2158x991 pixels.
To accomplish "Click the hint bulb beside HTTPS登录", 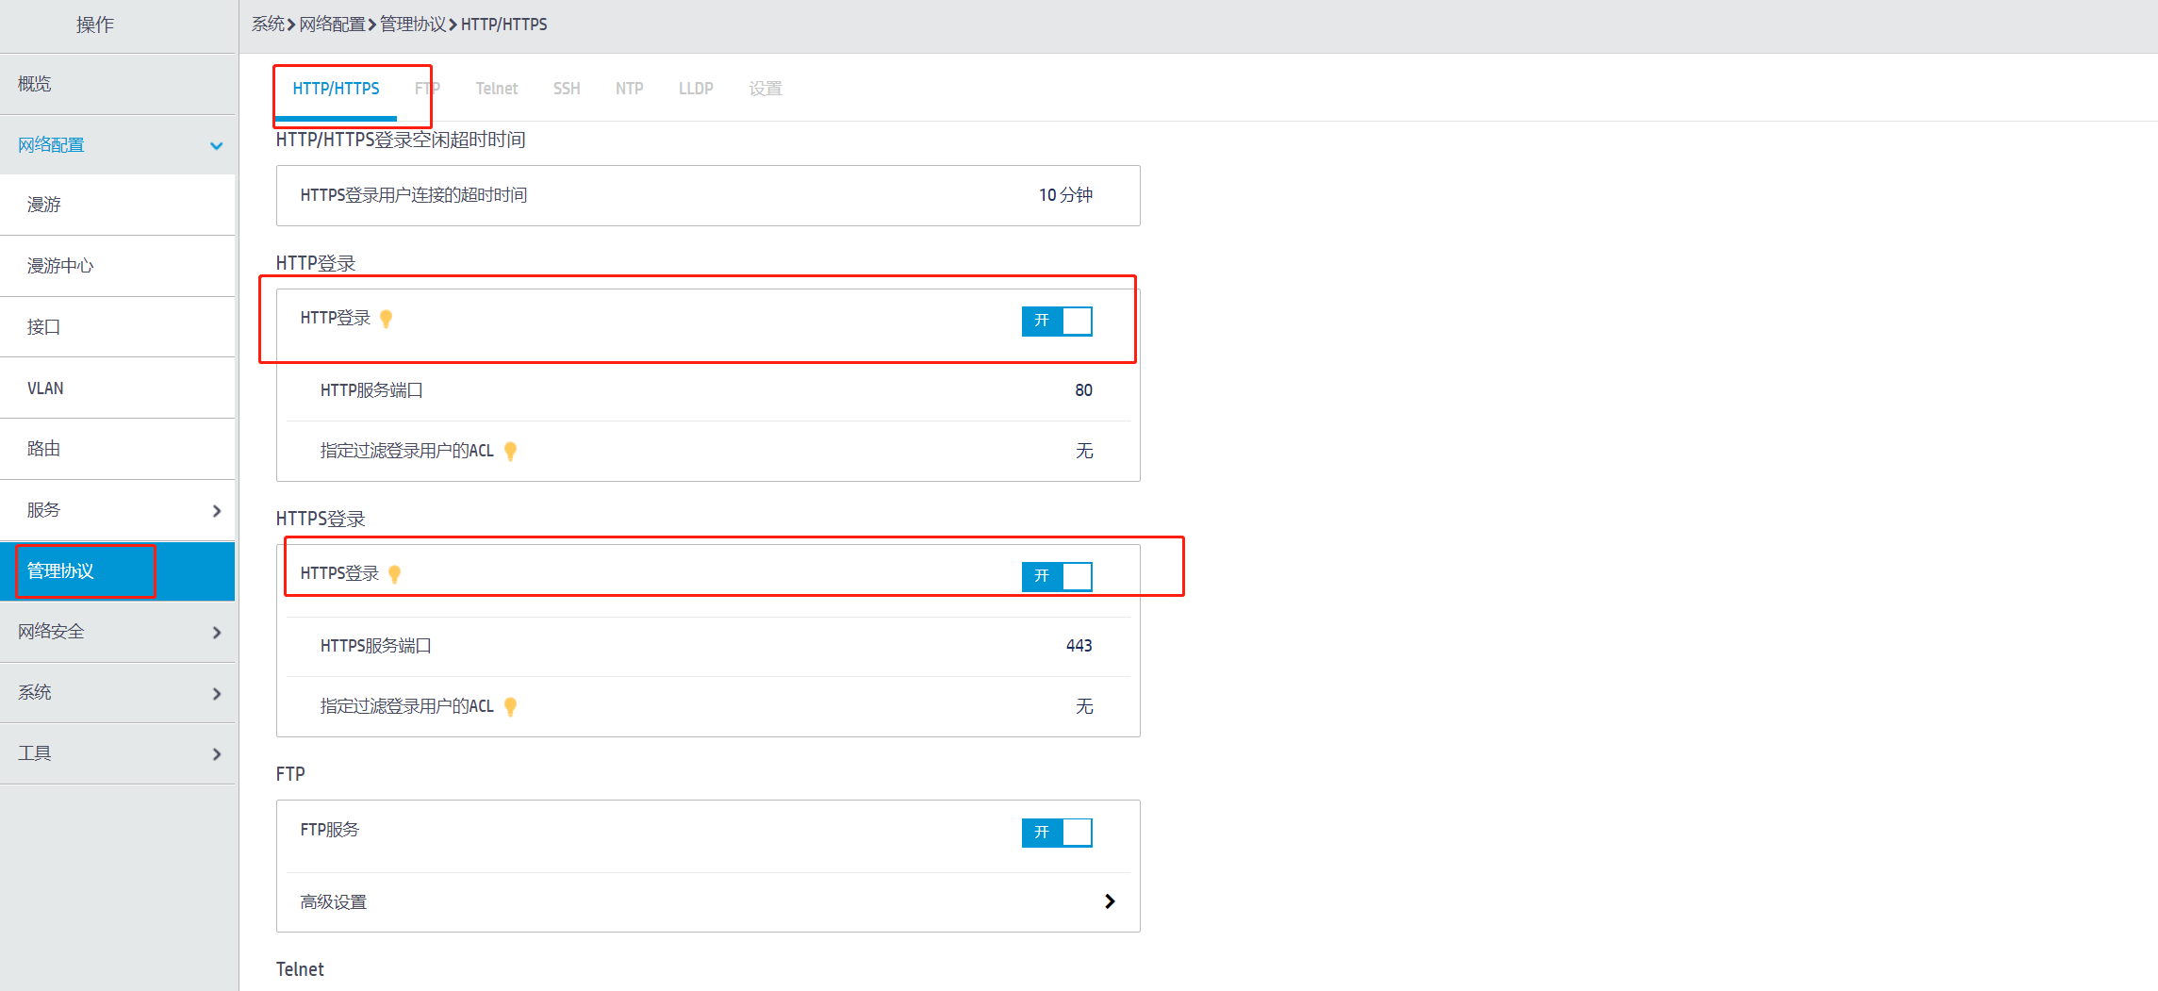I will [394, 574].
